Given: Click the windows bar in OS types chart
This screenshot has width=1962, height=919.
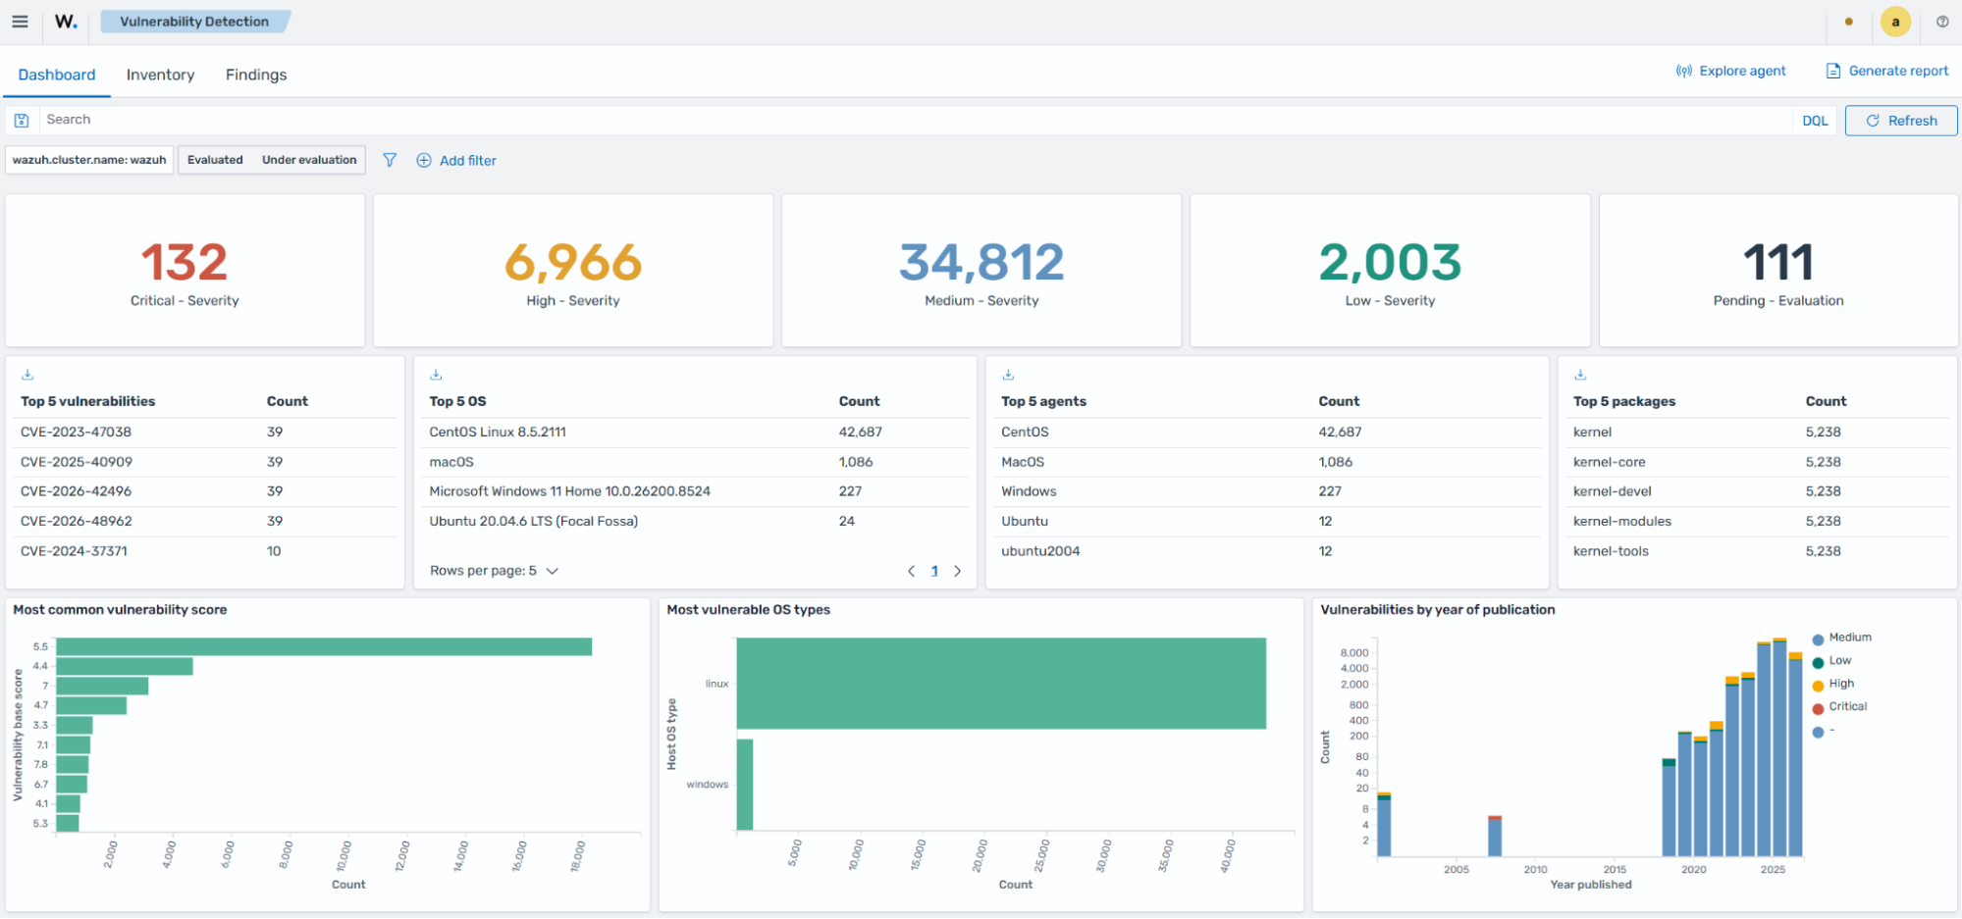Looking at the screenshot, I should 745,785.
